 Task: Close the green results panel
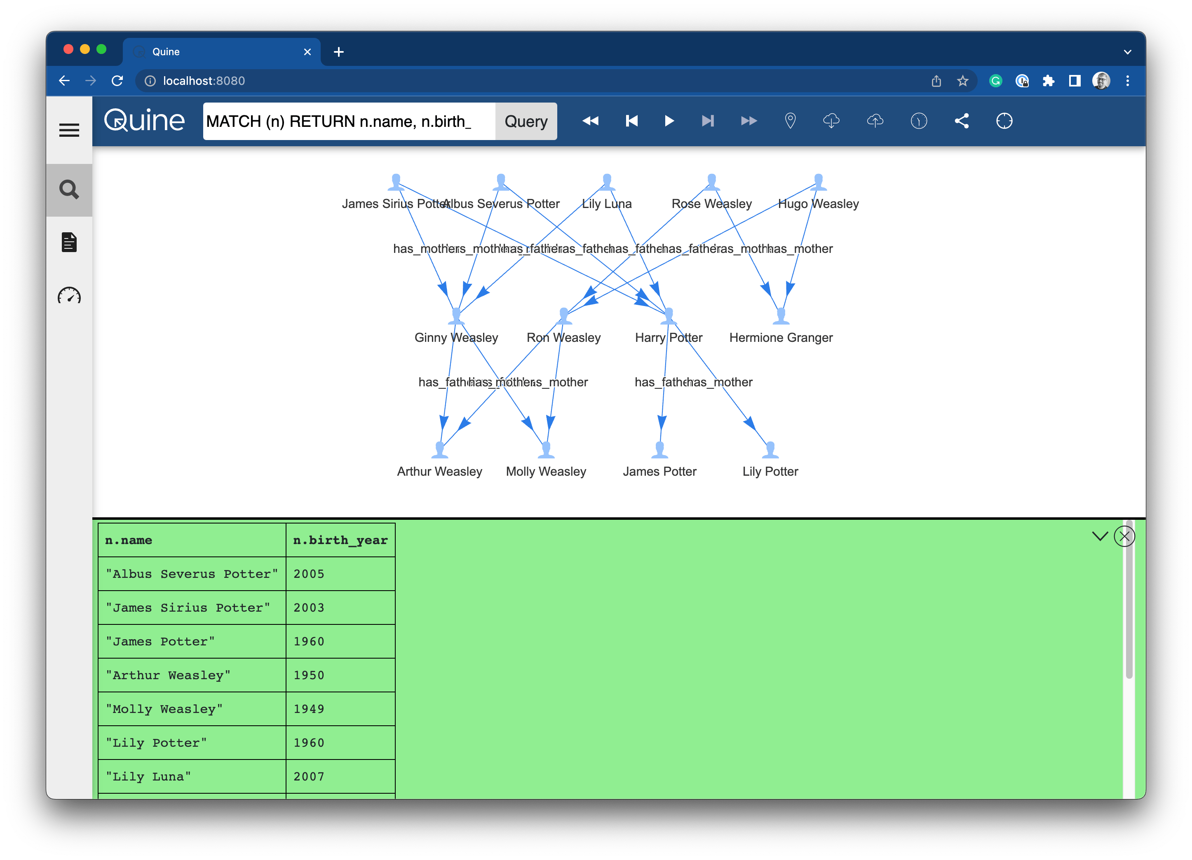click(x=1124, y=536)
